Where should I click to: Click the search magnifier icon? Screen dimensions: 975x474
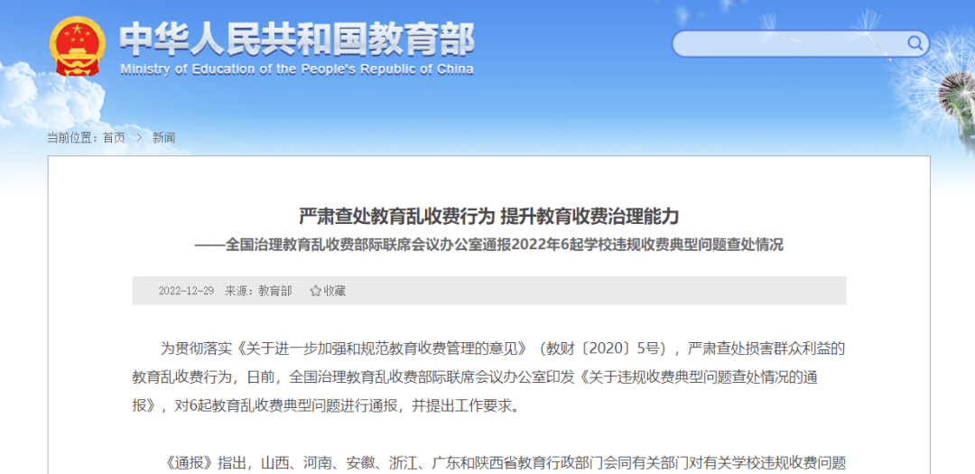(915, 43)
